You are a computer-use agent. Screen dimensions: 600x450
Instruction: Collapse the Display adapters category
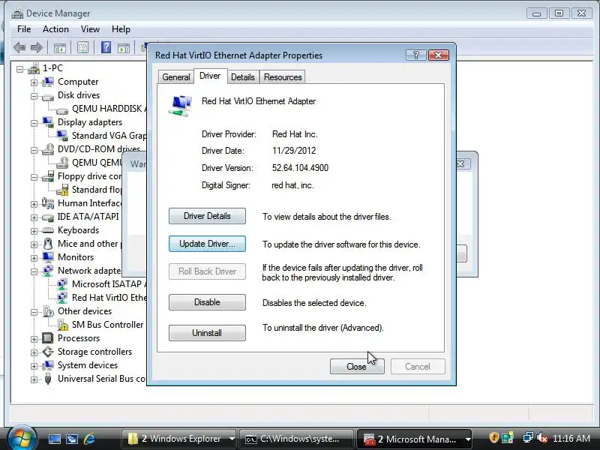pos(34,123)
